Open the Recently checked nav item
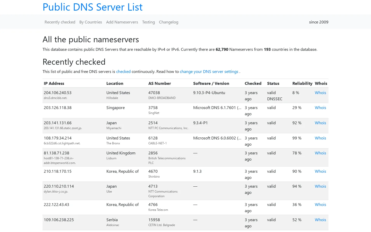The width and height of the screenshot is (371, 232). coord(60,22)
